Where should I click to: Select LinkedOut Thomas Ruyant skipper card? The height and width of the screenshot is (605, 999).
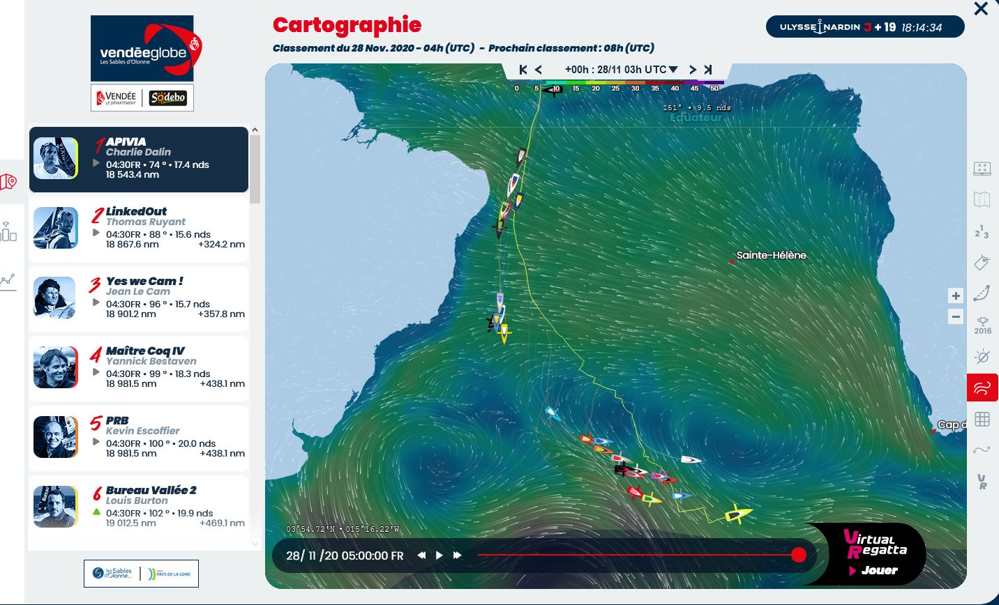(139, 229)
